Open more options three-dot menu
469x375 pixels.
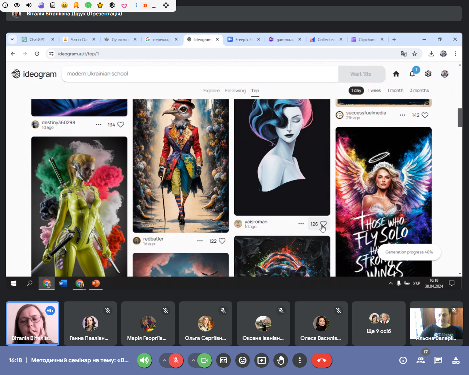(300, 360)
